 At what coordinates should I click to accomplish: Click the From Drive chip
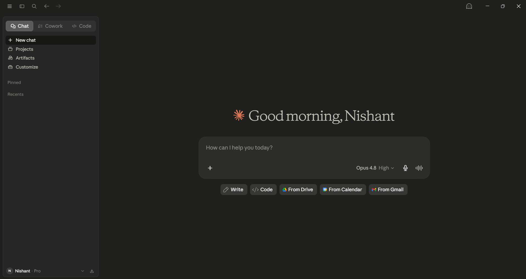click(298, 190)
